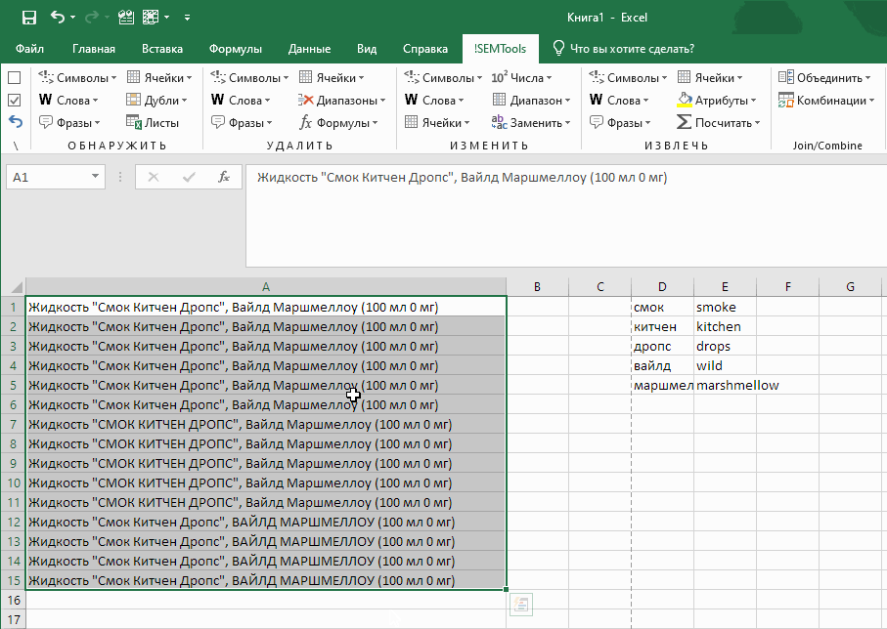Click into the formula bar text
887x629 pixels.
click(565, 215)
